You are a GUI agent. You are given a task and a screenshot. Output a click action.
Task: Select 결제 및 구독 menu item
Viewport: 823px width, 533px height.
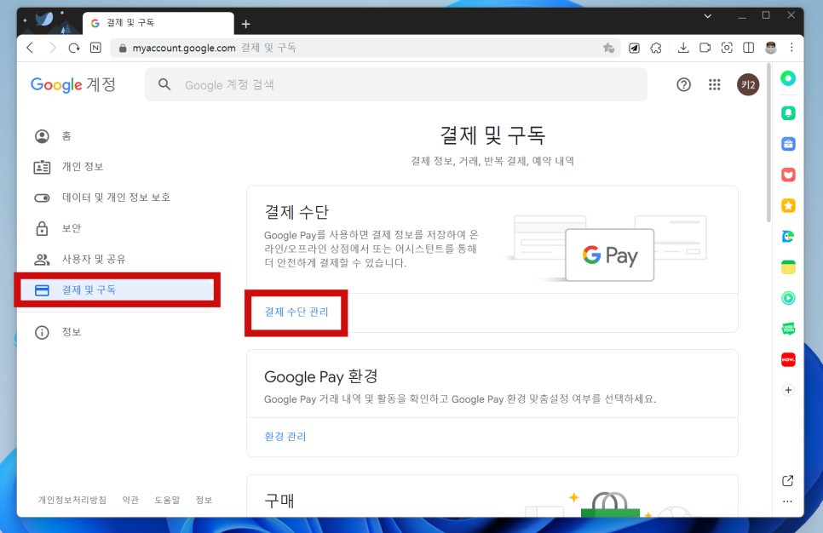click(117, 289)
